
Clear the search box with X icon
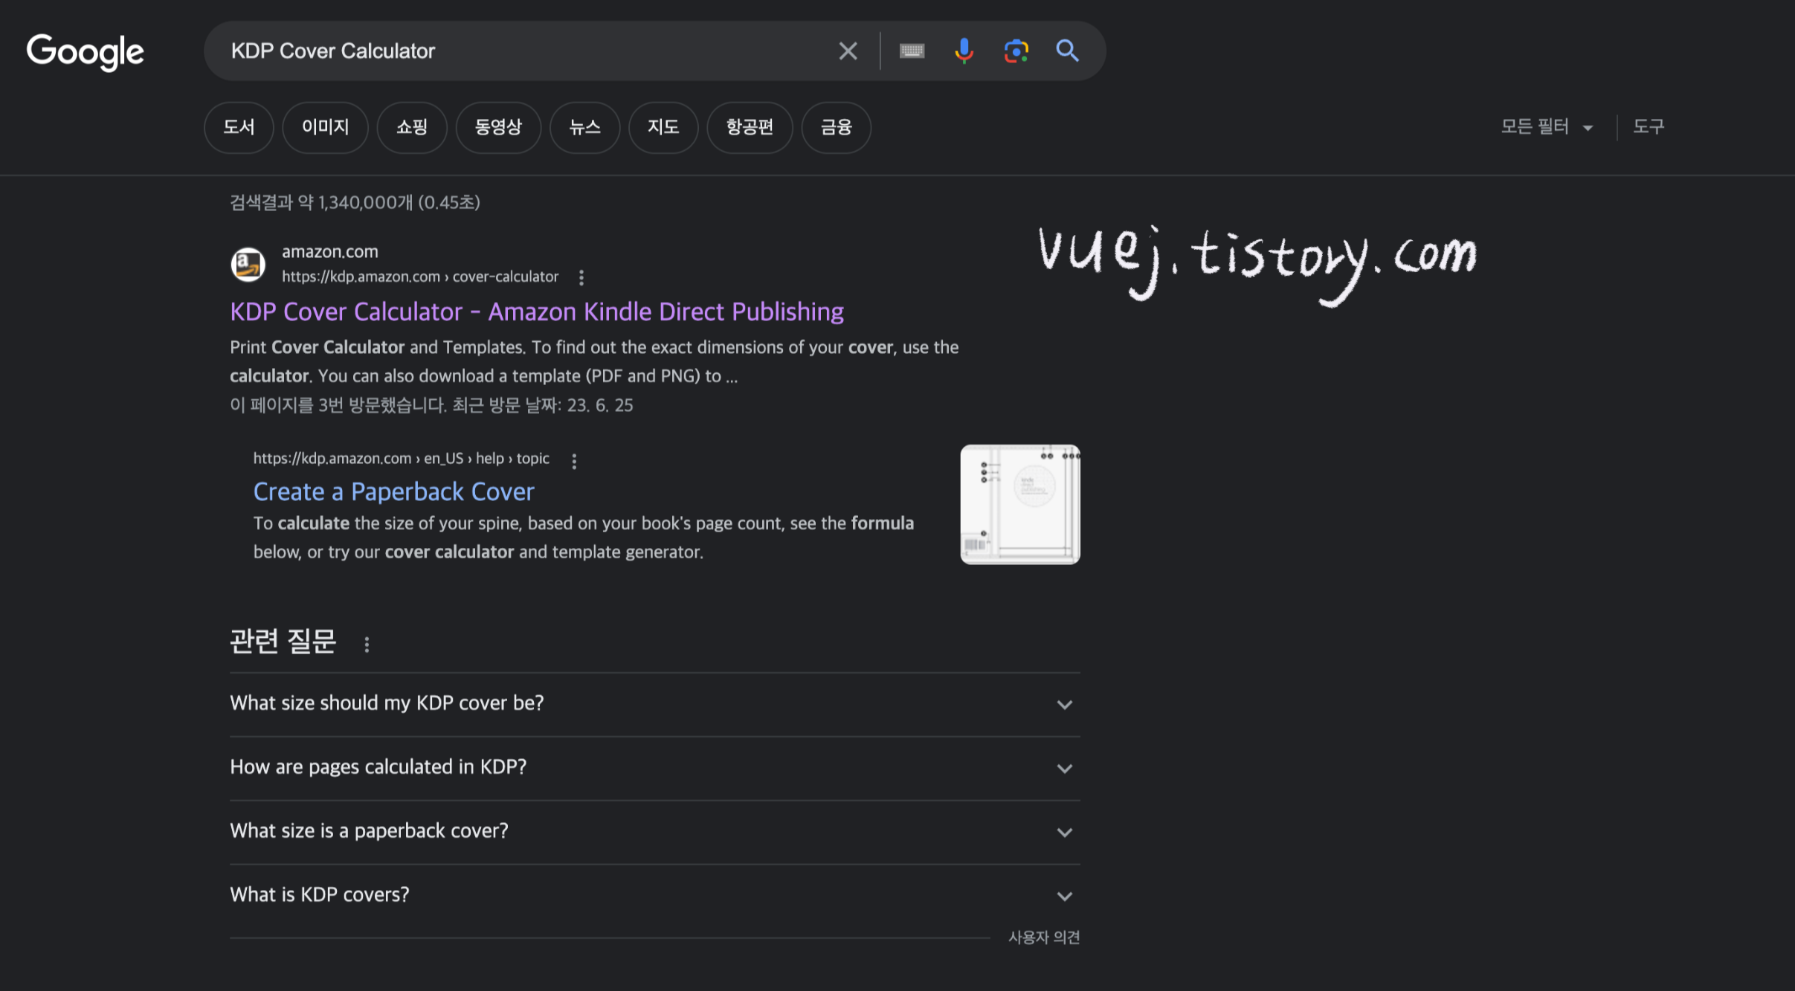(x=848, y=51)
